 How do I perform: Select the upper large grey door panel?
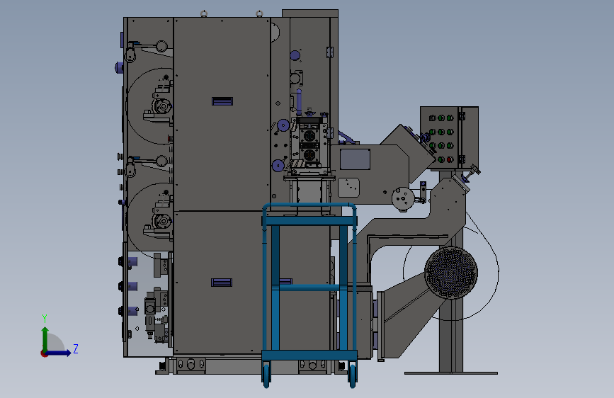(222, 114)
